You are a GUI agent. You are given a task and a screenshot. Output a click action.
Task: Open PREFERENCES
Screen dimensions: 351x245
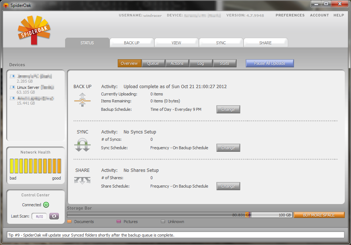290,15
